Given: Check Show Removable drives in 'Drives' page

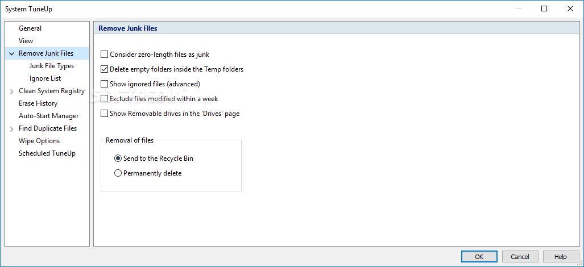Looking at the screenshot, I should click(x=104, y=114).
